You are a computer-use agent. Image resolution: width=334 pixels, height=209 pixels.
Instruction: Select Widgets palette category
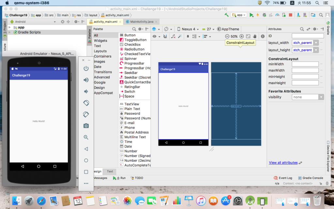pyautogui.click(x=100, y=40)
